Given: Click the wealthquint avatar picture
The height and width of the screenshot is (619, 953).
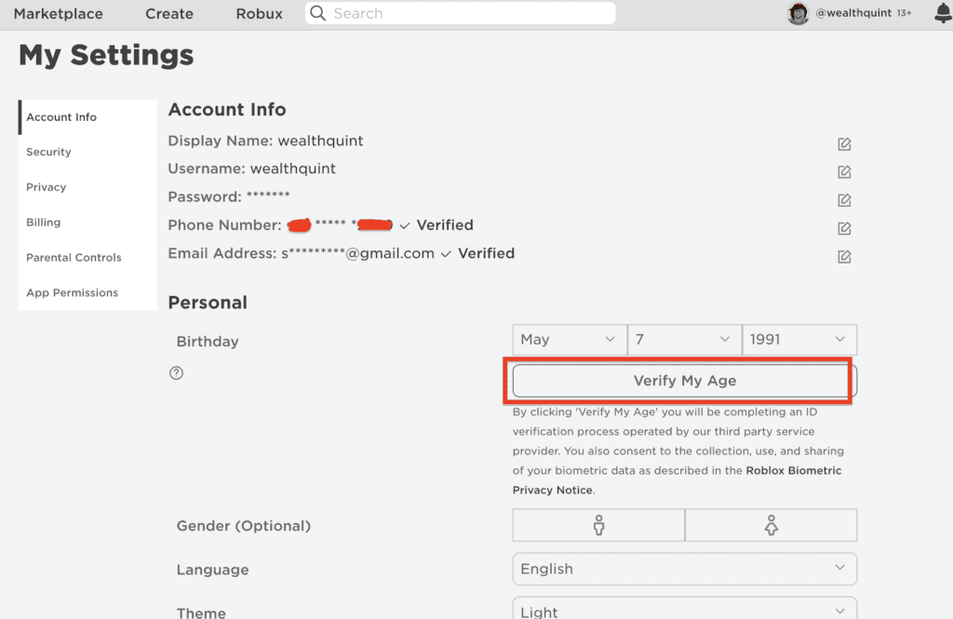Looking at the screenshot, I should click(798, 13).
